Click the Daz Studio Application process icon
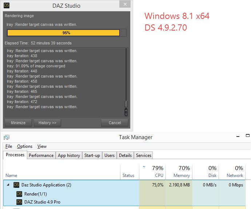Screen dimensions: 251x209 point(16,185)
